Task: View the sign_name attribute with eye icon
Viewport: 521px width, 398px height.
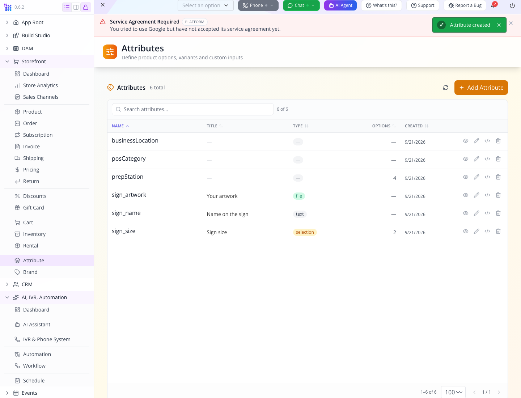Action: 466,213
